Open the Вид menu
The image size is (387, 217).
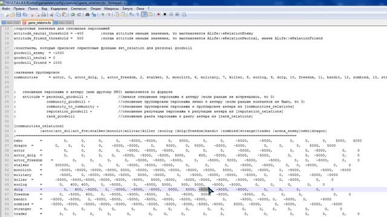click(x=44, y=8)
